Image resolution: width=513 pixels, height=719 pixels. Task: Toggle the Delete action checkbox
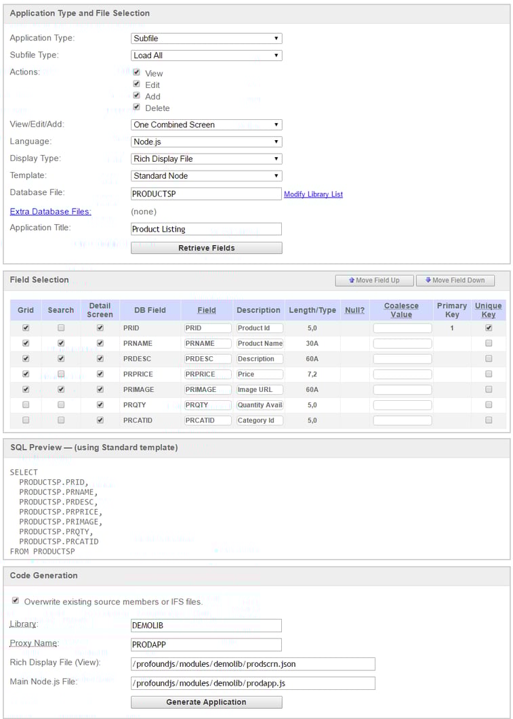(x=136, y=107)
